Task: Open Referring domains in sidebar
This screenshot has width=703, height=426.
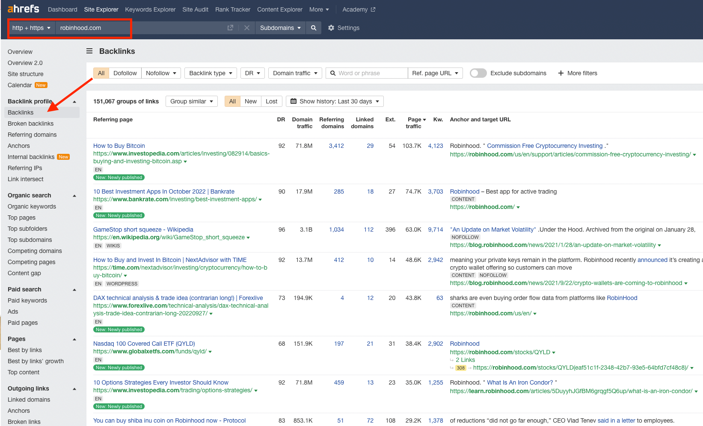Action: click(32, 135)
